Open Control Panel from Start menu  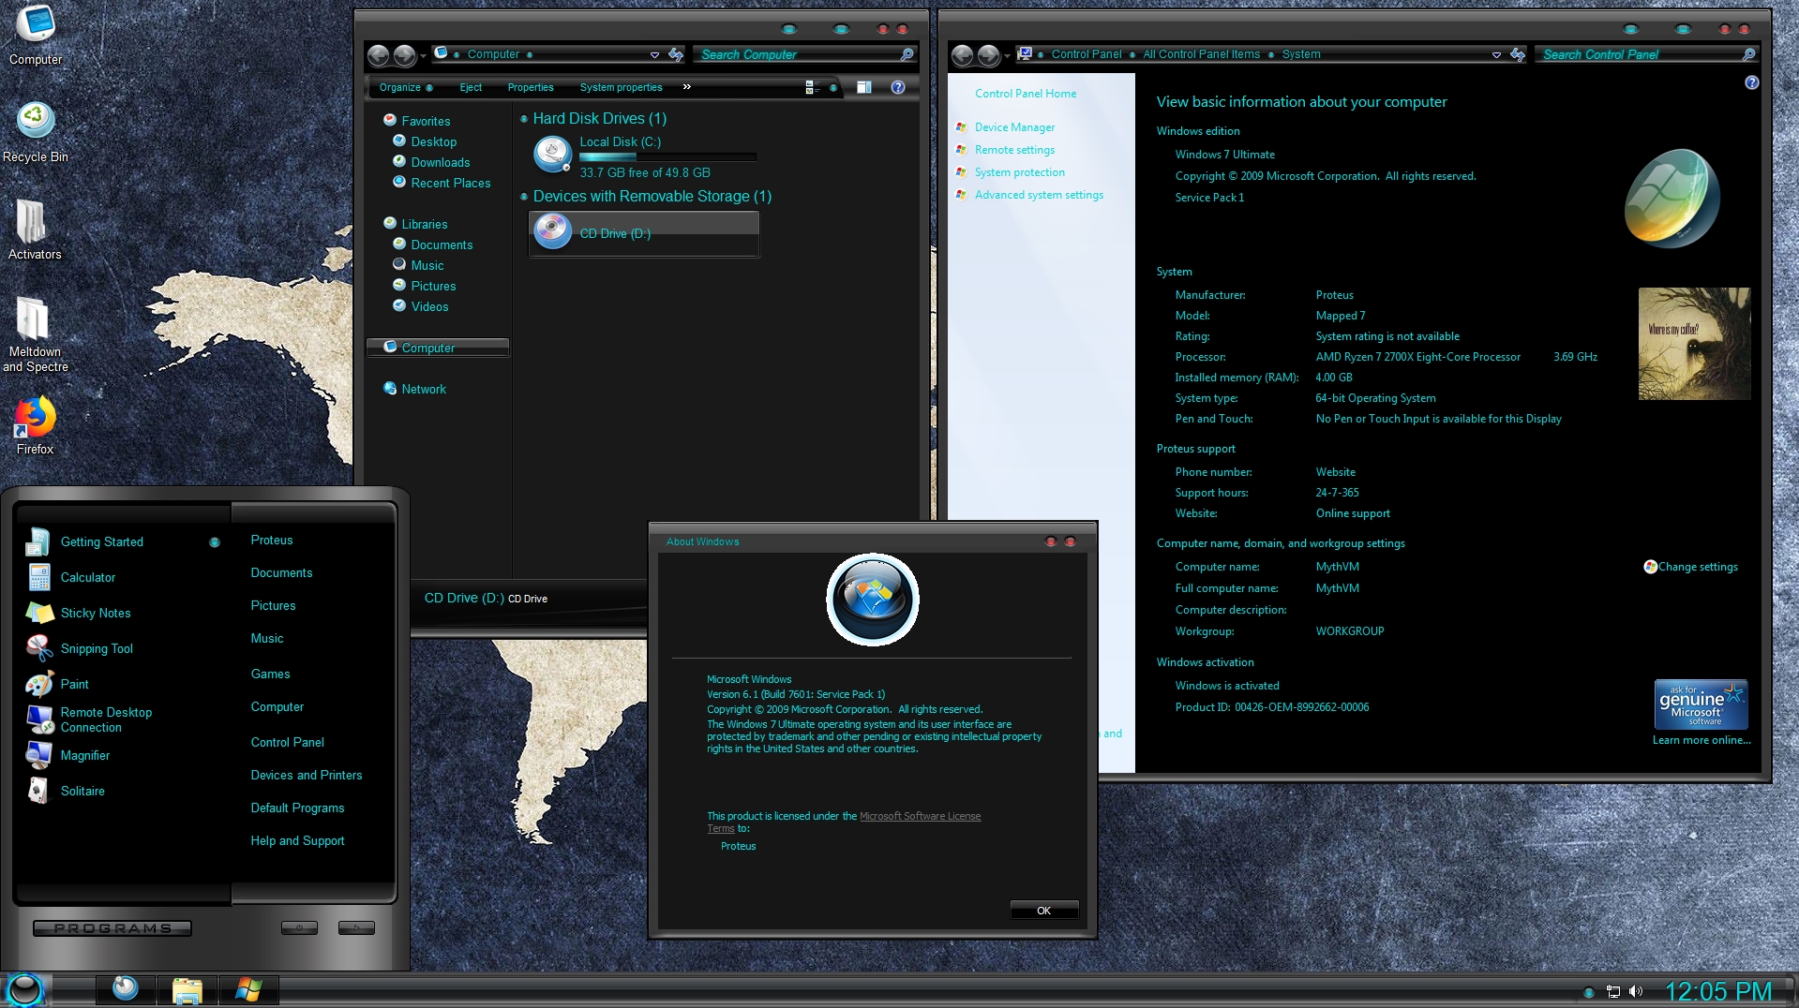[288, 742]
